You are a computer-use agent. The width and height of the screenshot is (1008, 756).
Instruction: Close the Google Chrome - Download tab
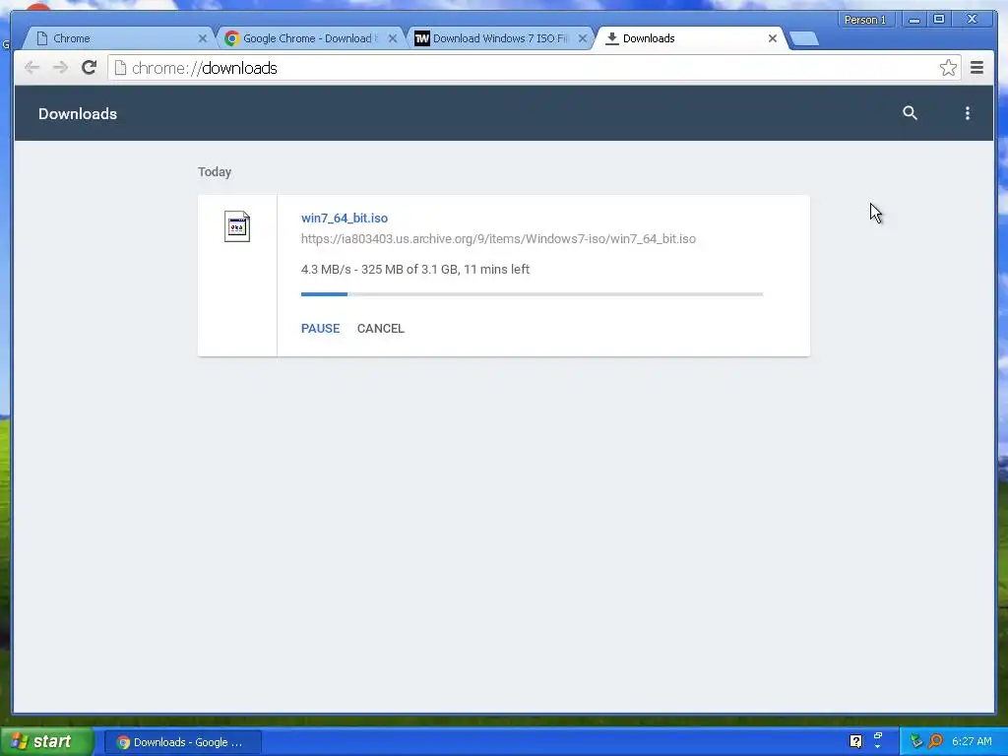point(392,38)
